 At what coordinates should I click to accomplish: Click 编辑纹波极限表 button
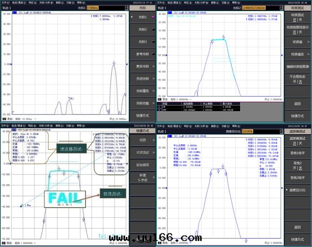tap(297, 66)
